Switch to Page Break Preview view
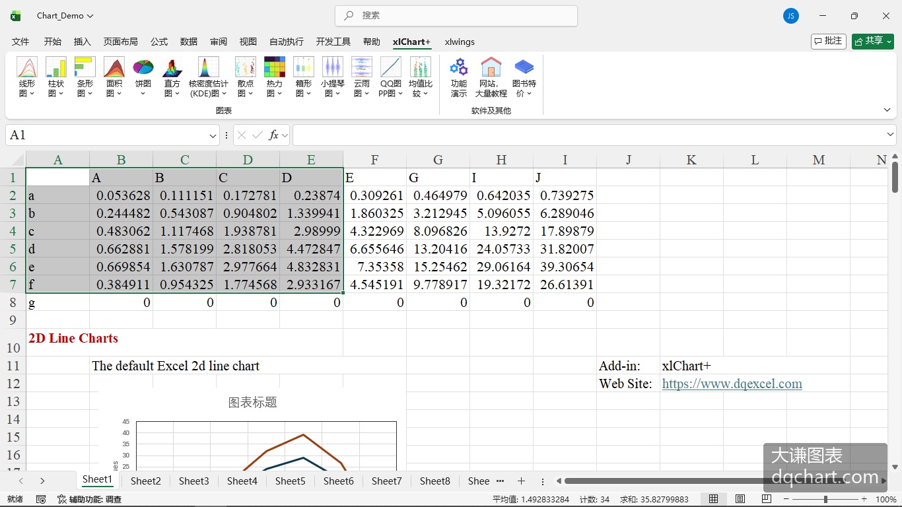This screenshot has height=507, width=902. click(x=766, y=499)
